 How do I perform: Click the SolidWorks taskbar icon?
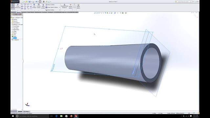pos(76,116)
